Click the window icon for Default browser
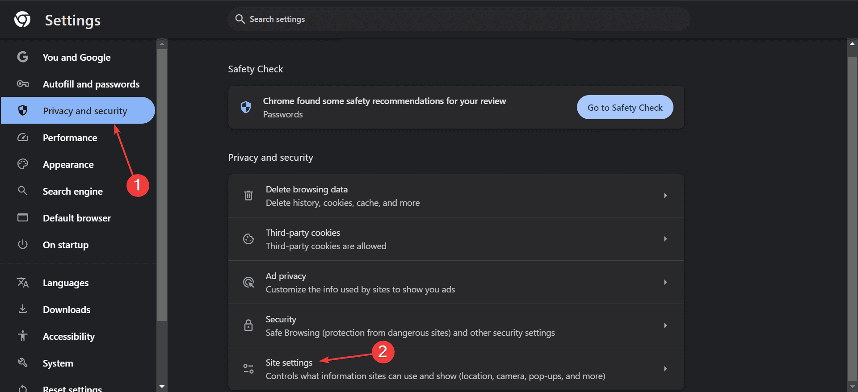Image resolution: width=858 pixels, height=392 pixels. point(23,218)
